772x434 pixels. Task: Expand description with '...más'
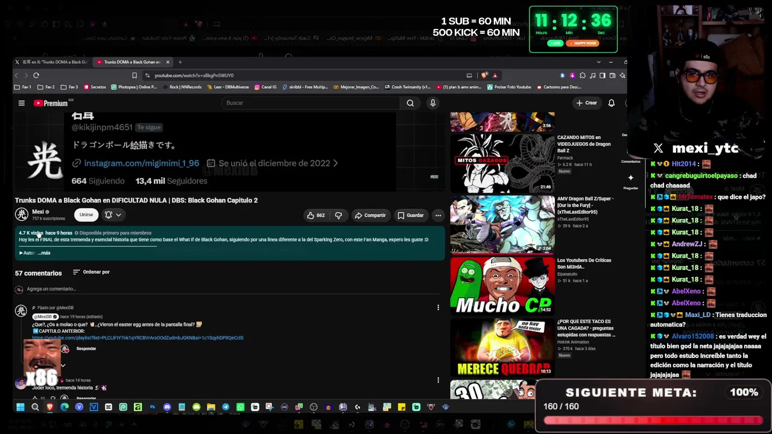tap(43, 253)
